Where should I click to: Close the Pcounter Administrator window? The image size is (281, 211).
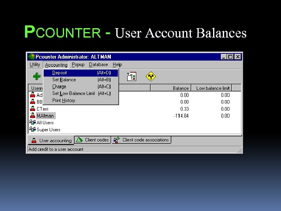(x=238, y=57)
